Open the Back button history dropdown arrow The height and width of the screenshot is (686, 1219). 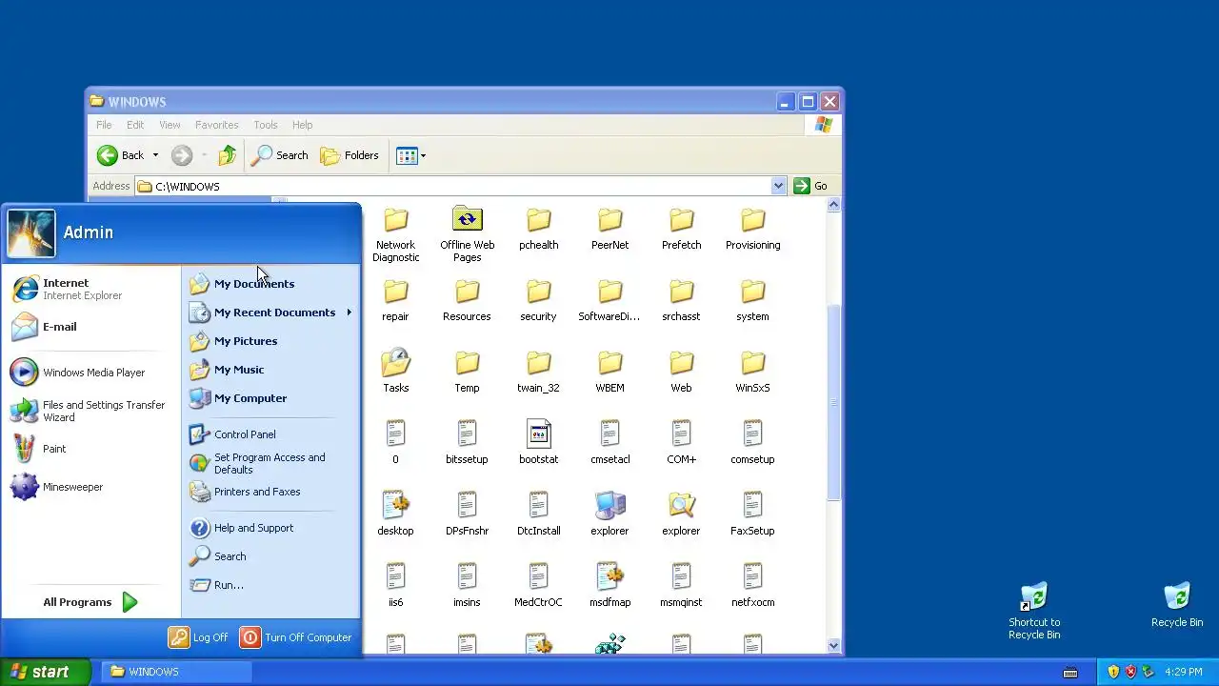155,155
